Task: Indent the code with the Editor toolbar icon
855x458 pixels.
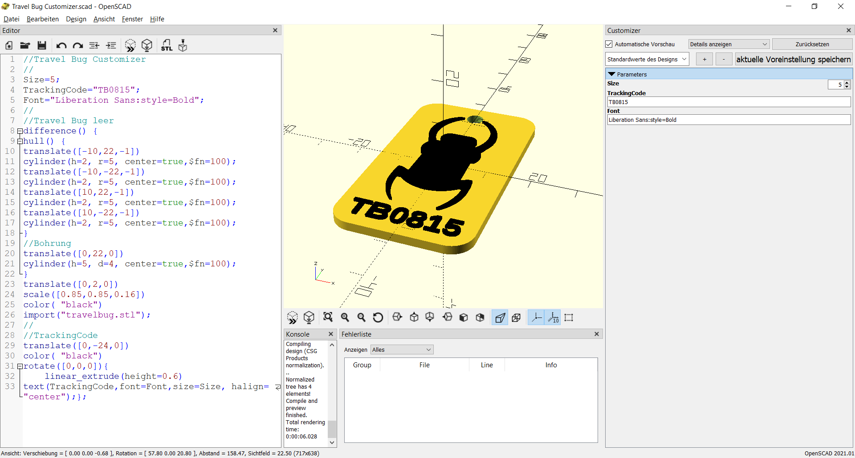Action: 111,45
